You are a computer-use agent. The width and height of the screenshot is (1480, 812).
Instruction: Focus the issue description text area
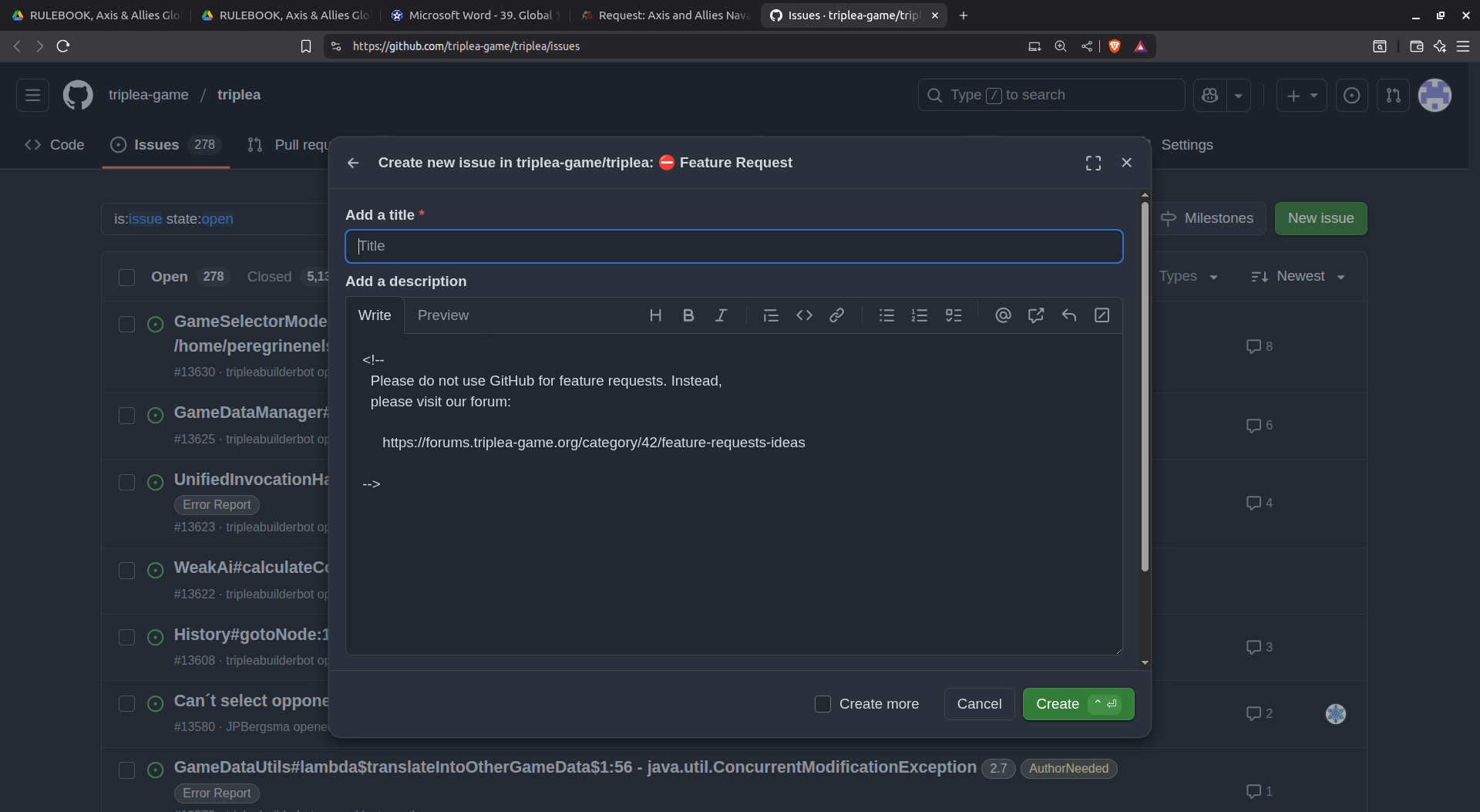click(x=734, y=494)
